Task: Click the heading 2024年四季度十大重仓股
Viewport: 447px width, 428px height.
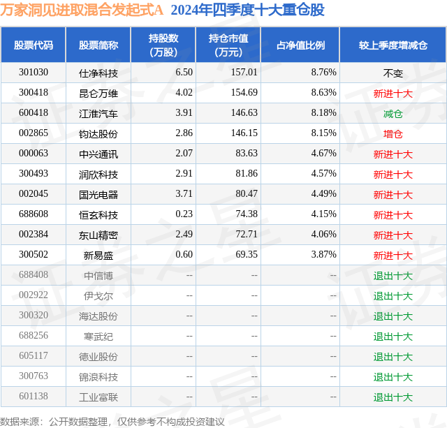Action: [x=248, y=10]
